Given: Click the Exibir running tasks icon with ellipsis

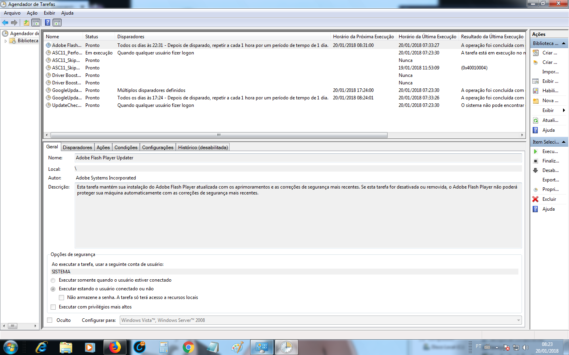Looking at the screenshot, I should pyautogui.click(x=536, y=81).
